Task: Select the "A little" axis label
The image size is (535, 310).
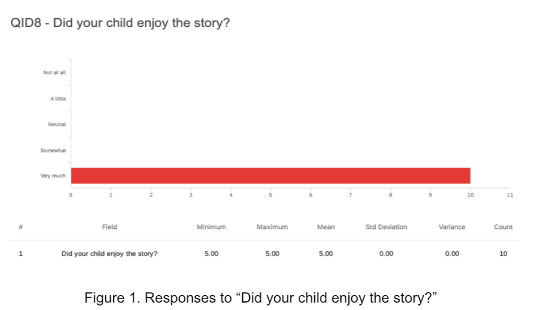Action: click(x=58, y=99)
